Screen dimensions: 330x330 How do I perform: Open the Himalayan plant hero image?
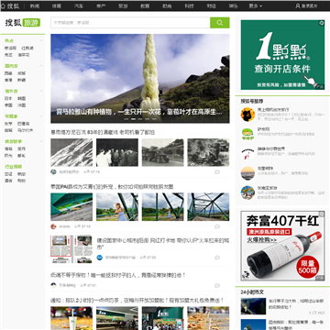point(140,79)
